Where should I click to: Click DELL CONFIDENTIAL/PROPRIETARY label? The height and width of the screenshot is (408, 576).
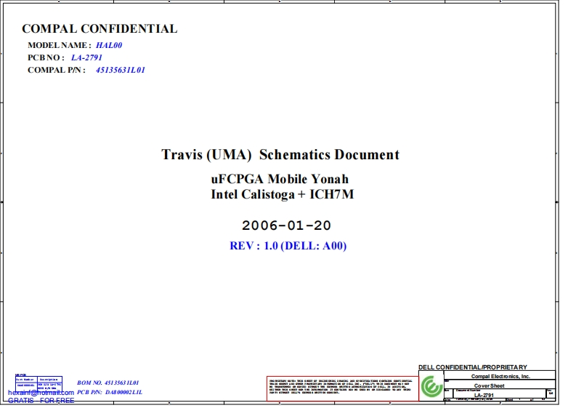pyautogui.click(x=473, y=367)
